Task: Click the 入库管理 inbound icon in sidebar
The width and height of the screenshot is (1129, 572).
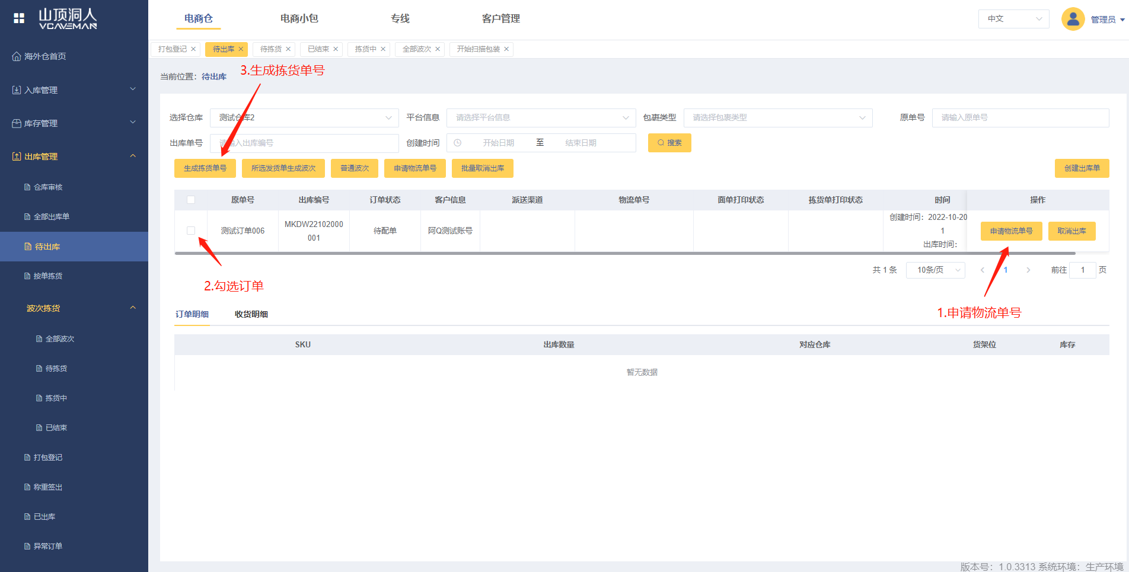Action: pyautogui.click(x=17, y=90)
